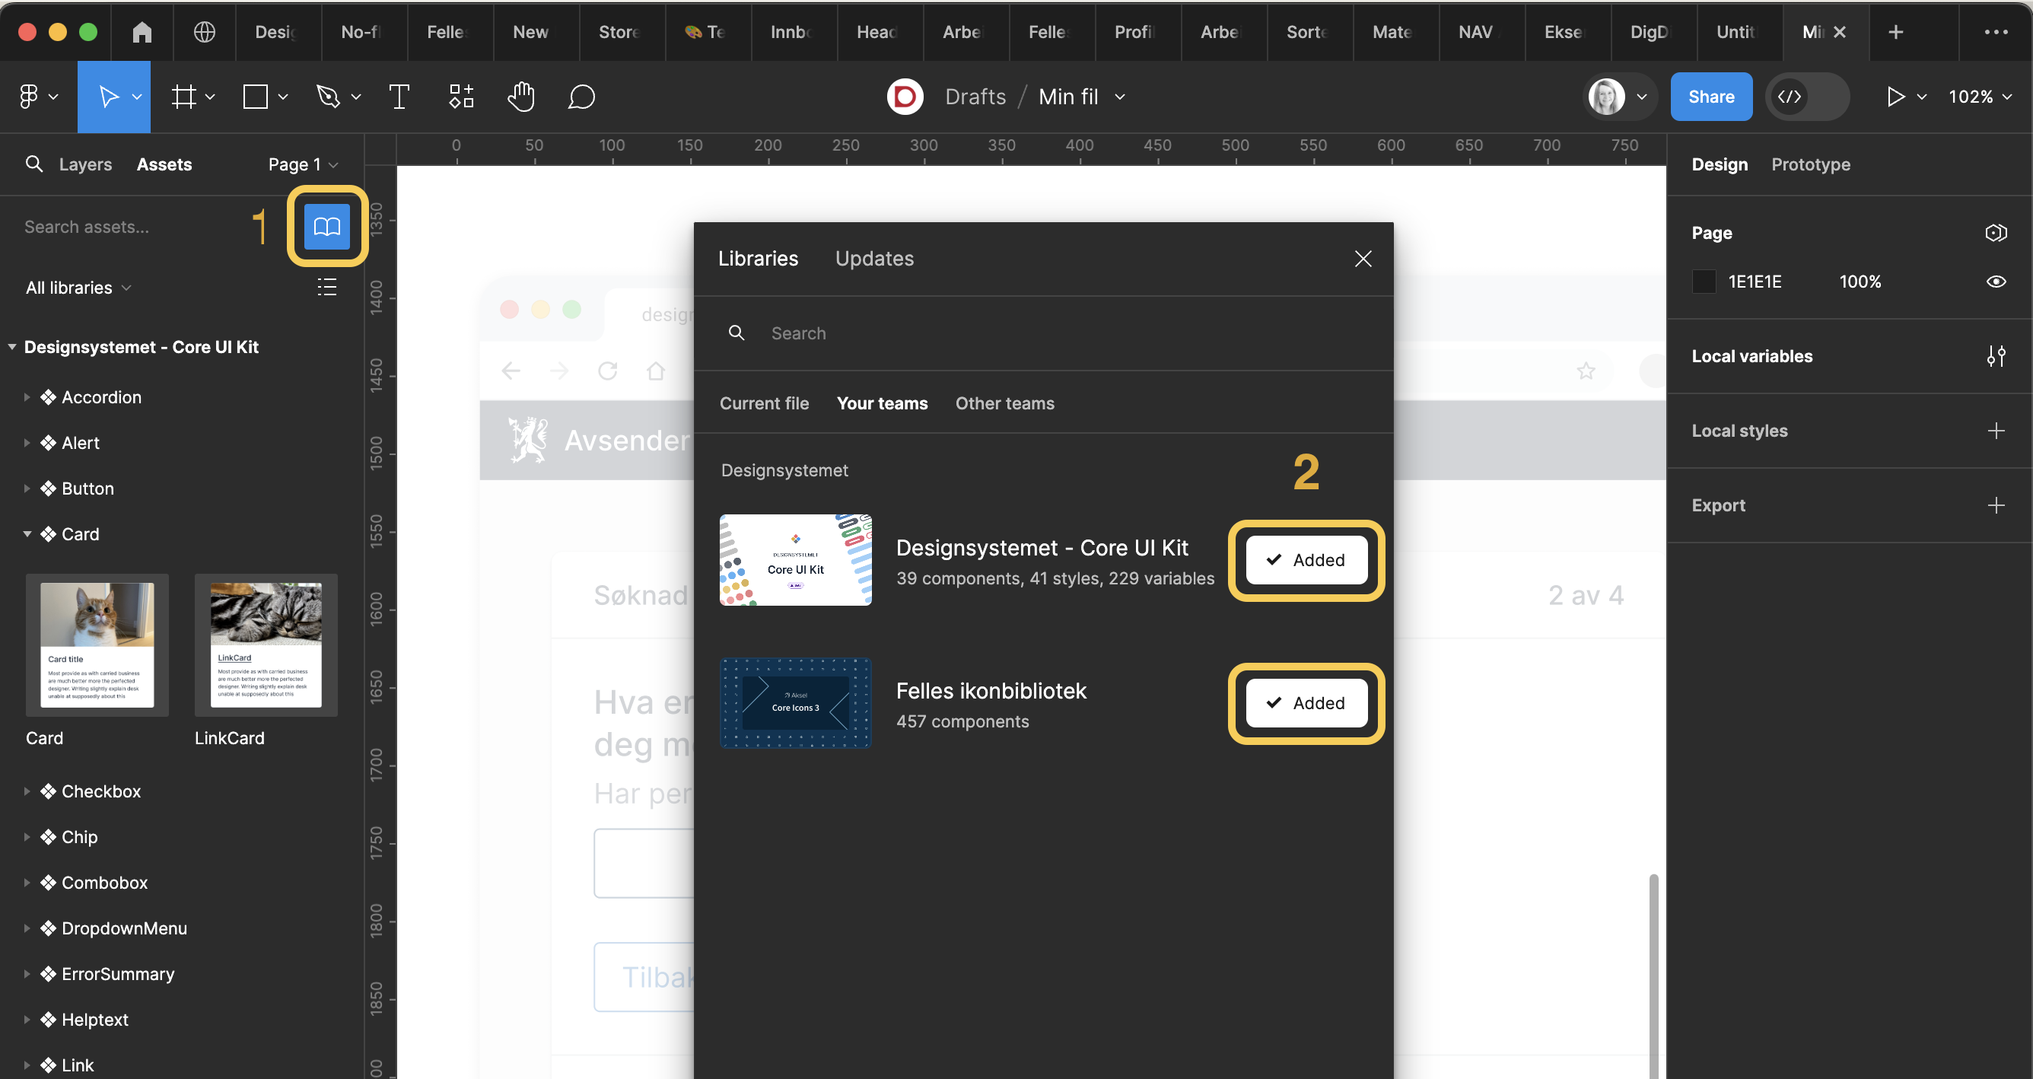Select the Hand tool
Screen dimensions: 2033x1079
(x=521, y=97)
